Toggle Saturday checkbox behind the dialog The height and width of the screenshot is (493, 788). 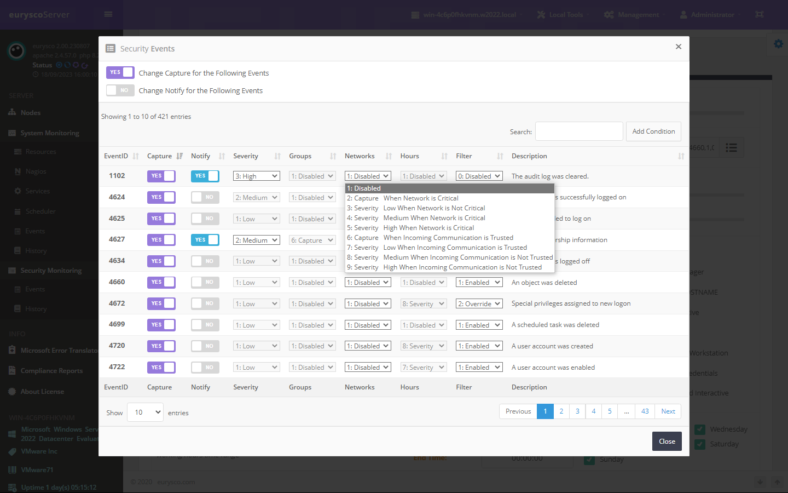(x=699, y=444)
